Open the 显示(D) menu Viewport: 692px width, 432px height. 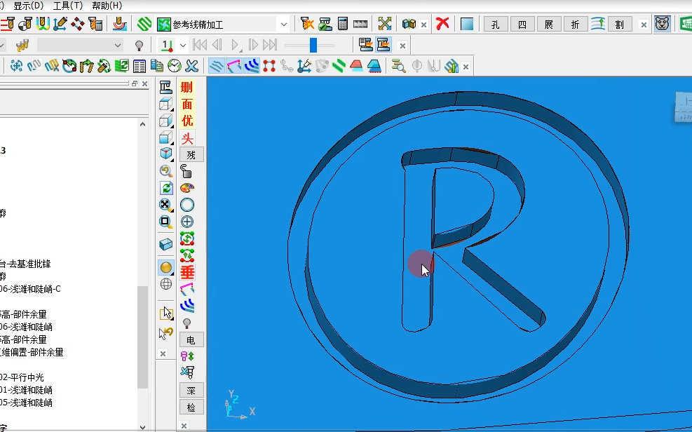coord(28,6)
